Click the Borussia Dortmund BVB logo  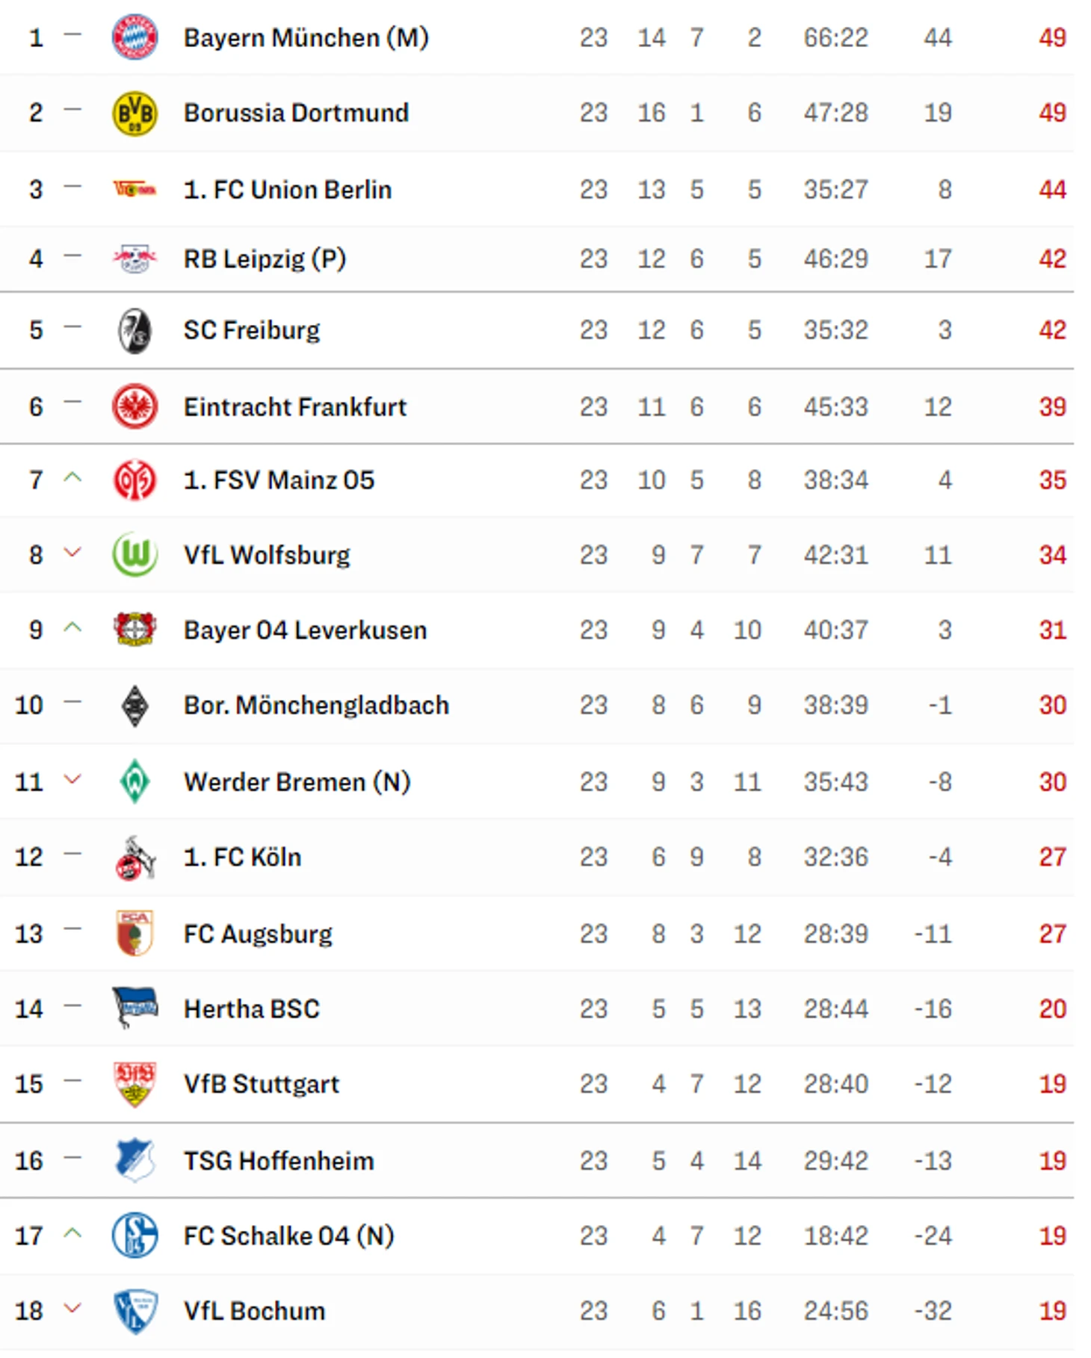(135, 114)
